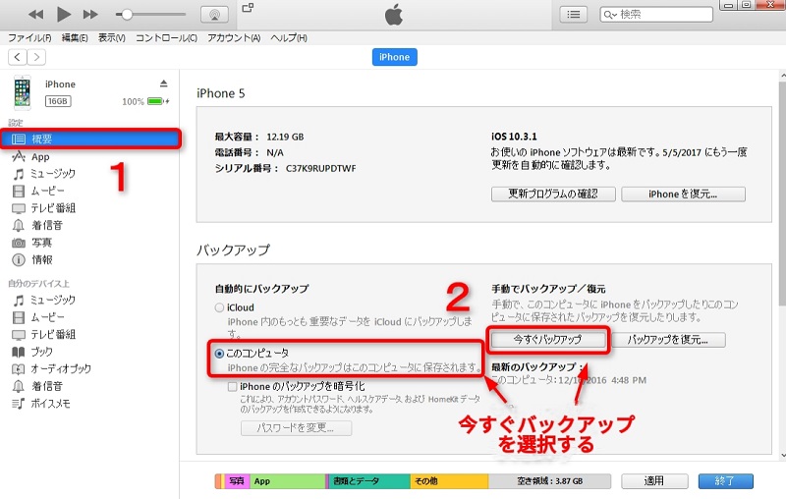Screen dimensions: 786x499
Task: Click the 書類とデータ storage segment
Action: [x=369, y=481]
